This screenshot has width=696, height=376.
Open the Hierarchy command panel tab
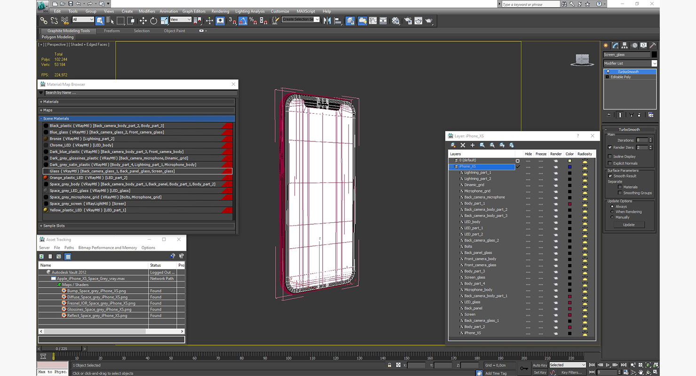(x=625, y=46)
